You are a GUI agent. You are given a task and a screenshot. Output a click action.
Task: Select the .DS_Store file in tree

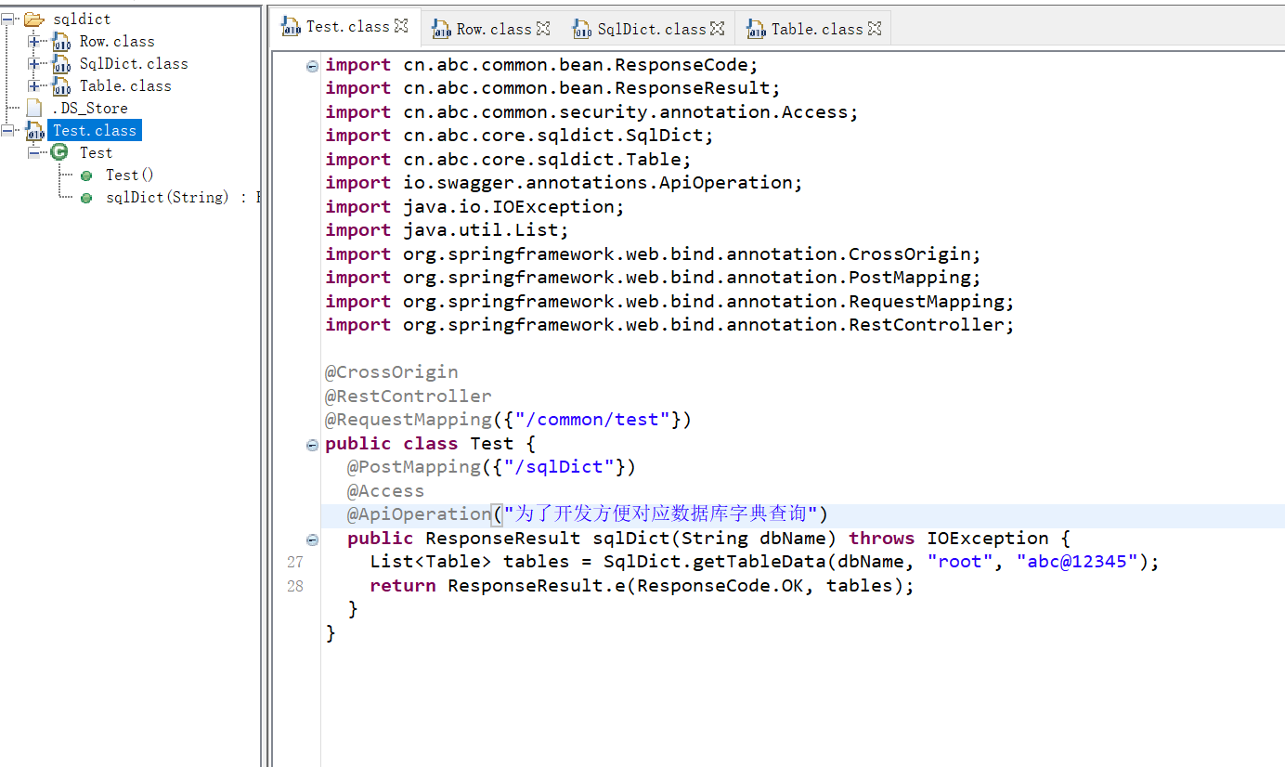(x=89, y=108)
